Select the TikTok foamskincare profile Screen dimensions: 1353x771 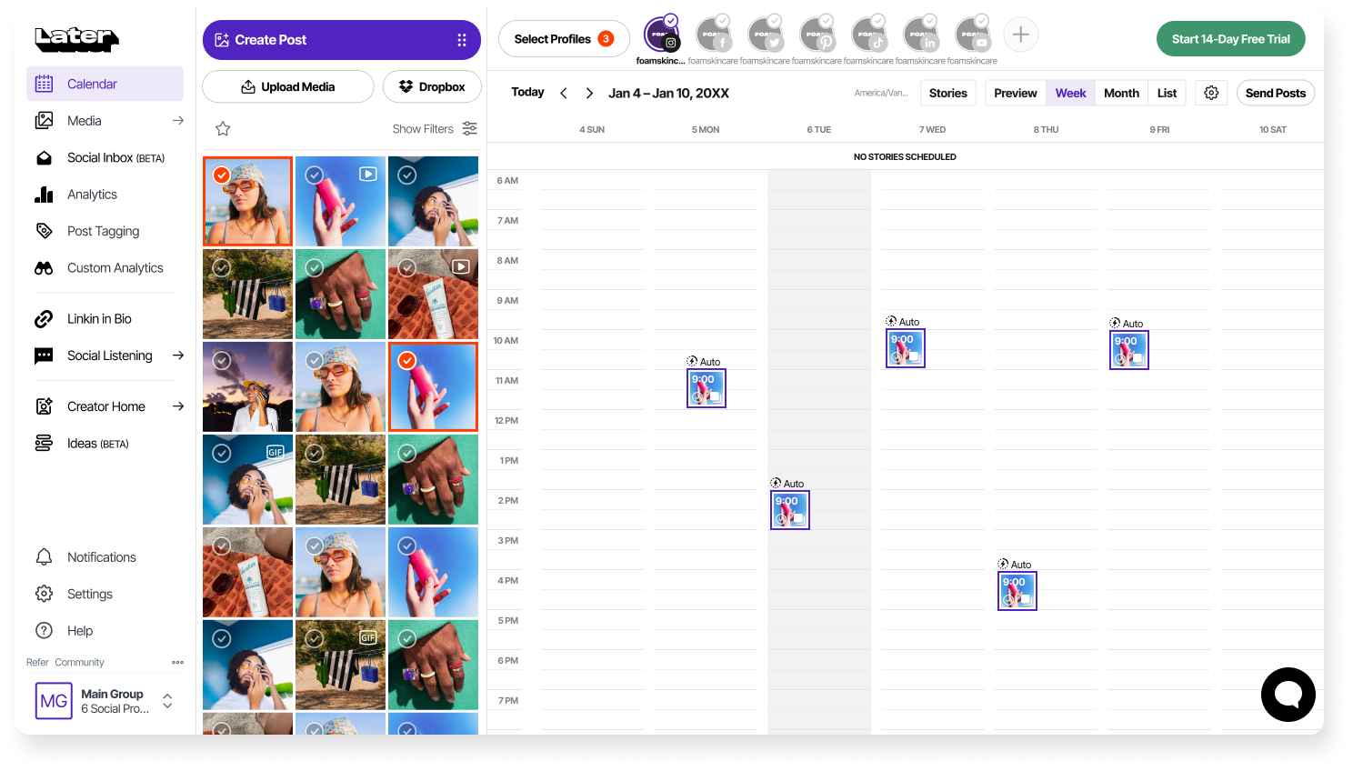click(868, 35)
